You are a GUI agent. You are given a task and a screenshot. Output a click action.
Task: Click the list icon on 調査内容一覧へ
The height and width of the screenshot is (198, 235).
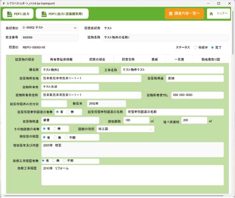click(x=171, y=14)
